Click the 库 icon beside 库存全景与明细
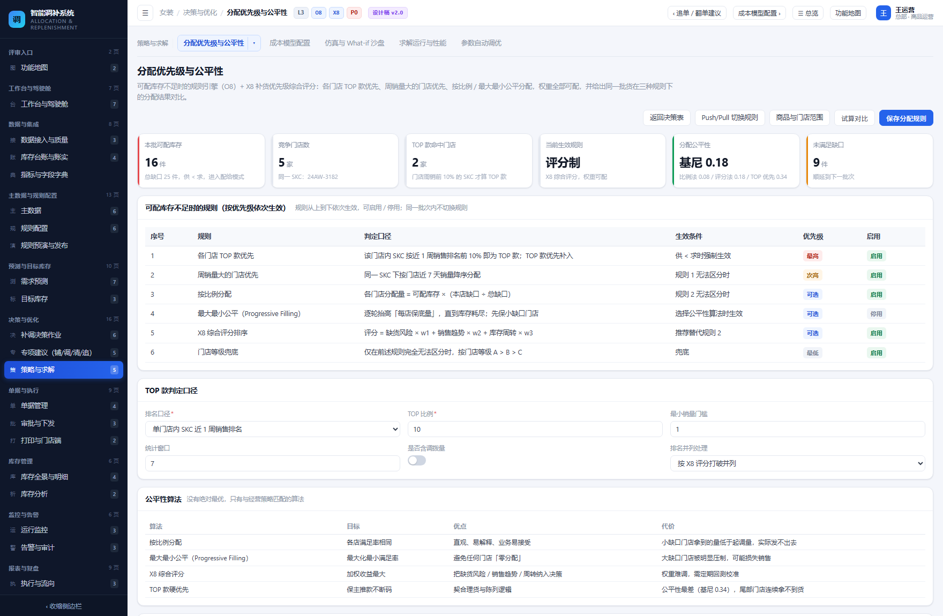This screenshot has width=943, height=616. coord(13,477)
